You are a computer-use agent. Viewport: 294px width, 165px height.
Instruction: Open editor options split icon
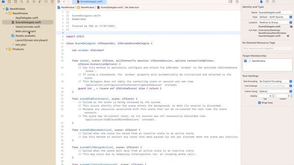pyautogui.click(x=230, y=1)
